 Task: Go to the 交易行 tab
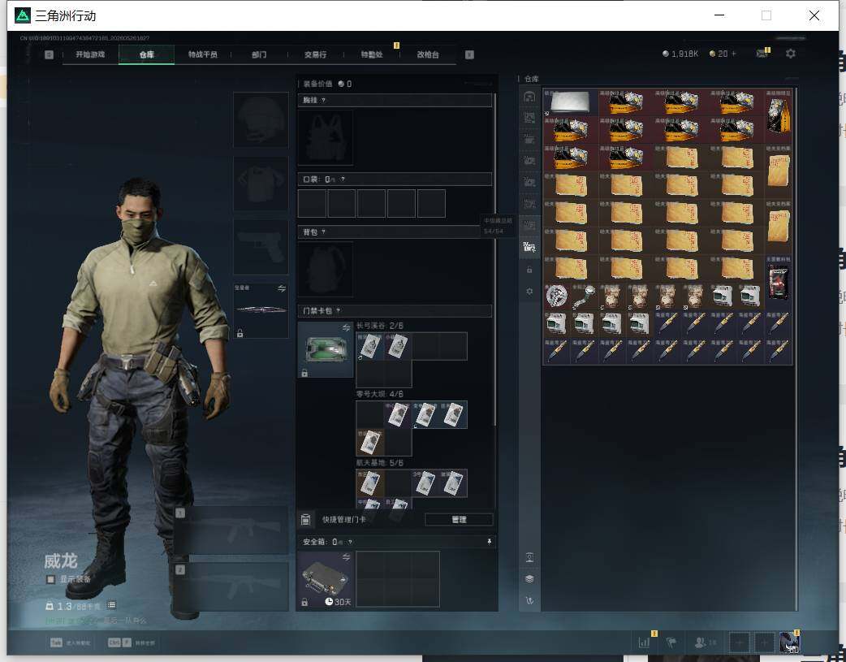[x=315, y=54]
